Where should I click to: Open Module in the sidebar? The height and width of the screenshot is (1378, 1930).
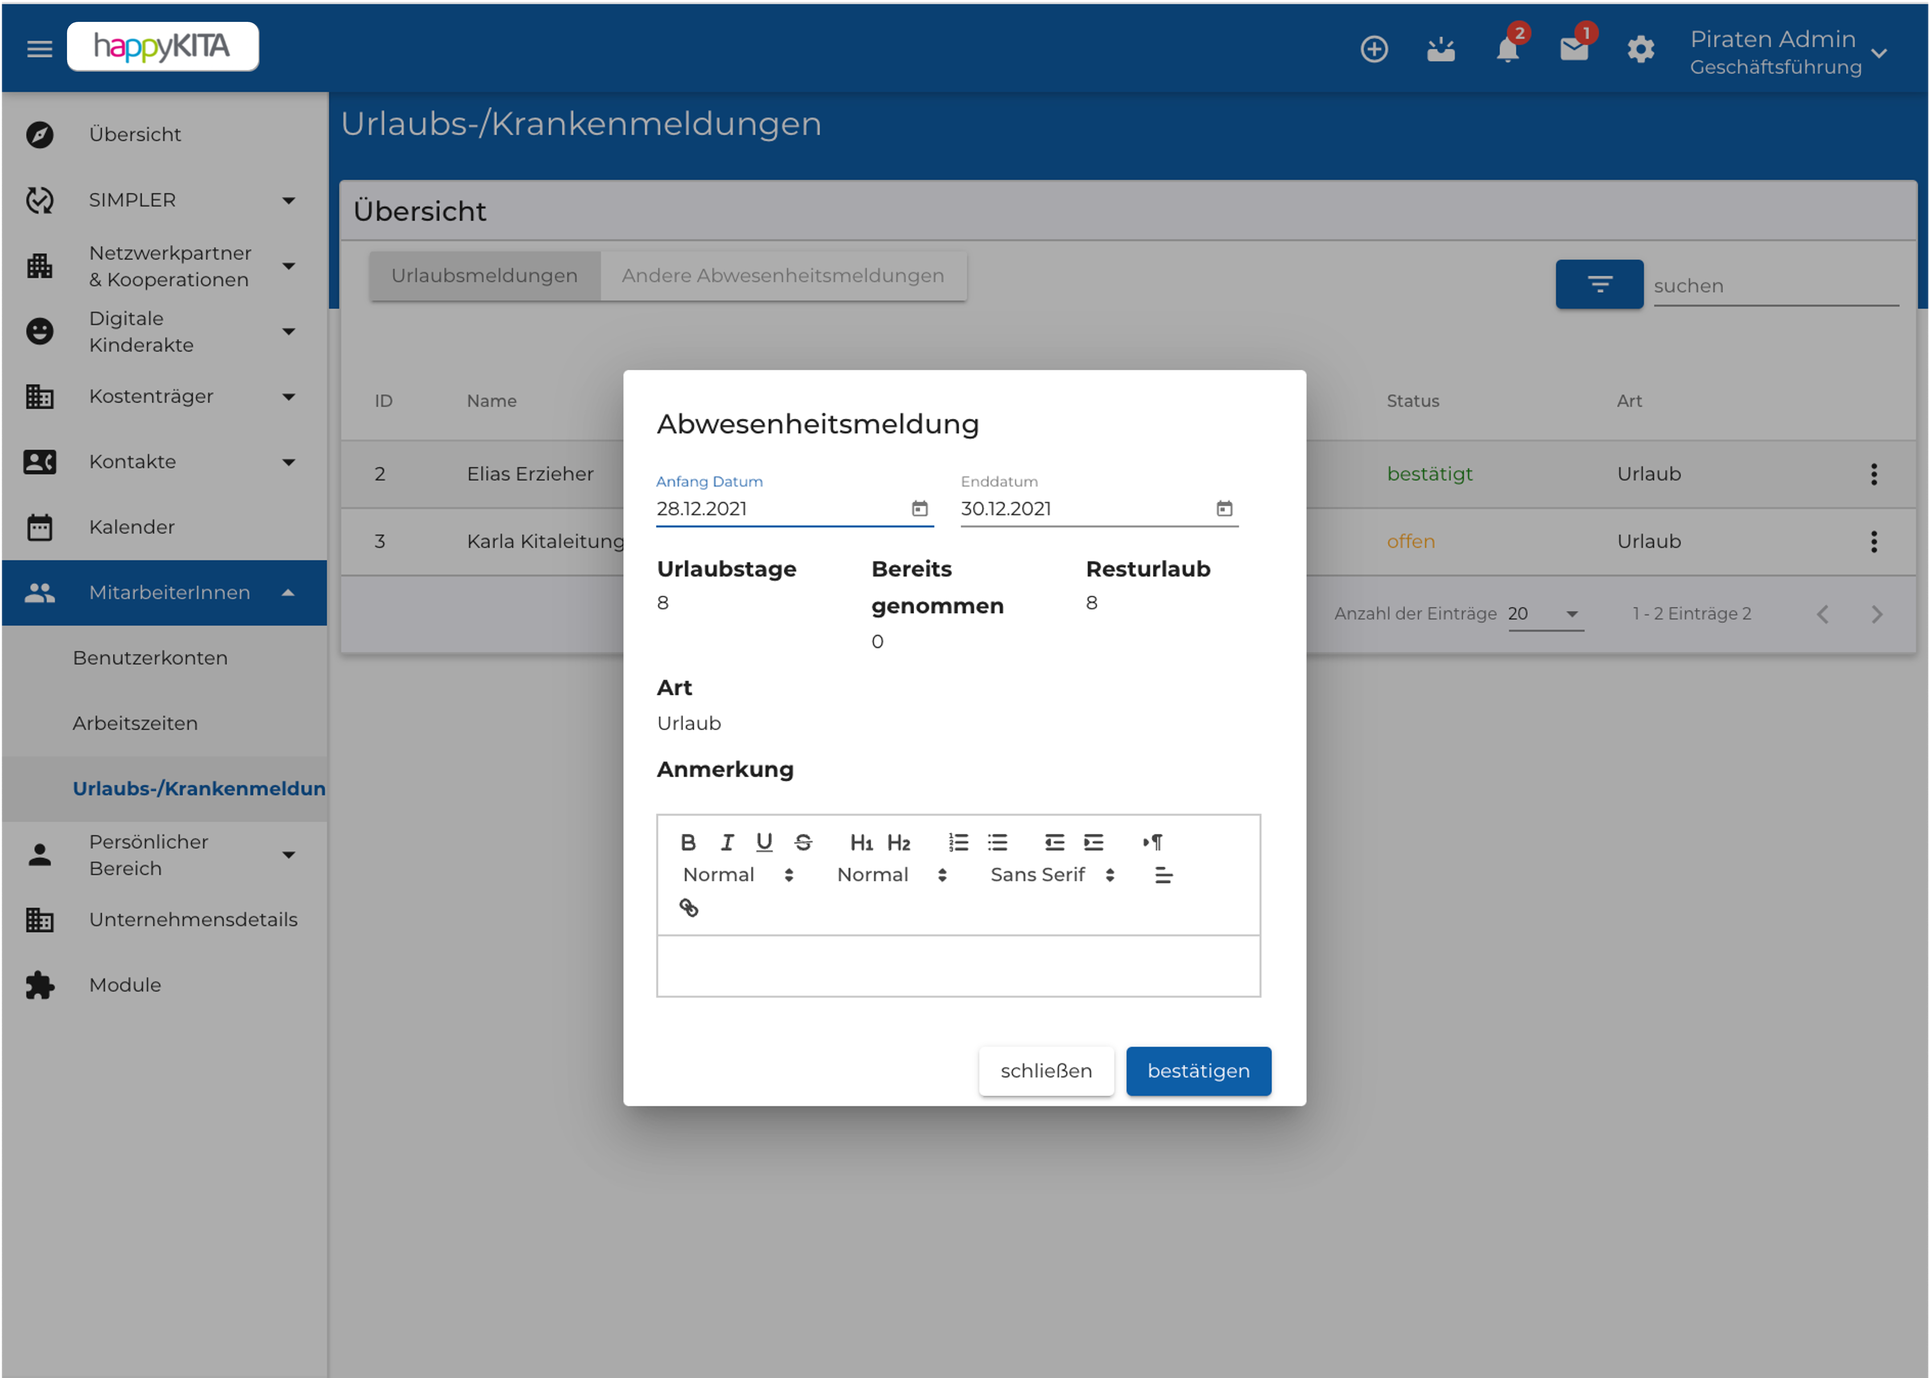[164, 985]
